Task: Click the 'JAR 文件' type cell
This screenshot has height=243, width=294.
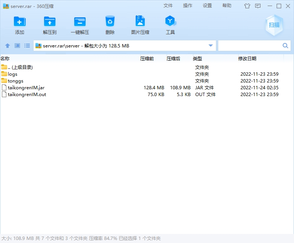Action: pos(205,88)
